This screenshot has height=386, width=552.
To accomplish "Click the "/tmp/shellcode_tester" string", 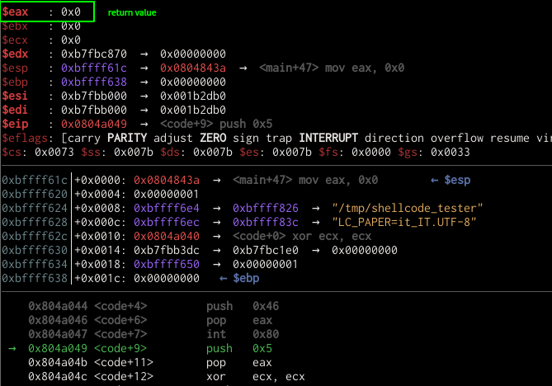I will click(394, 208).
